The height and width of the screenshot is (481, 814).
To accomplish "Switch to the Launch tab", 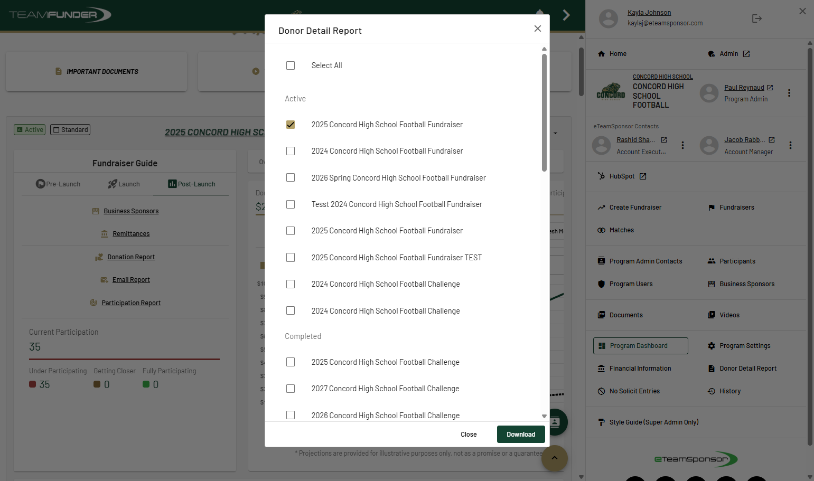I will click(124, 184).
